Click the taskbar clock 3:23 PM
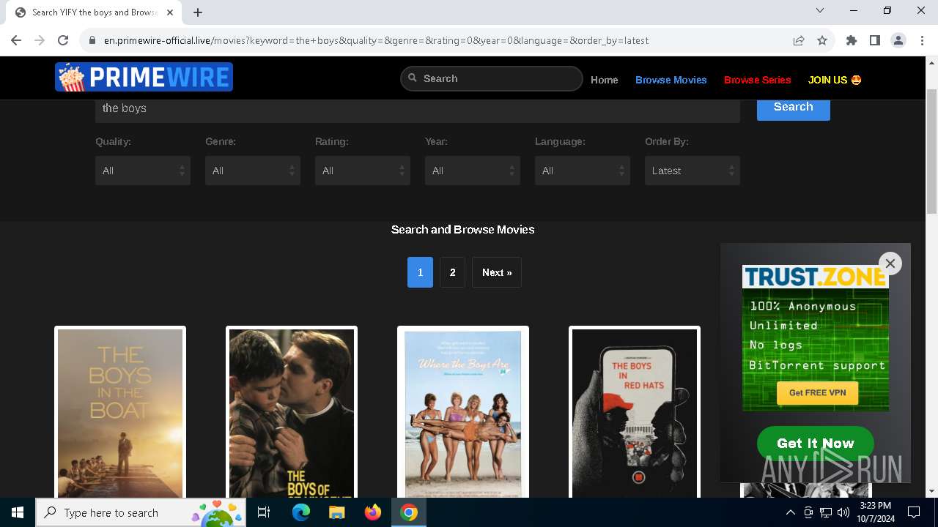Image resolution: width=938 pixels, height=527 pixels. pos(875,512)
